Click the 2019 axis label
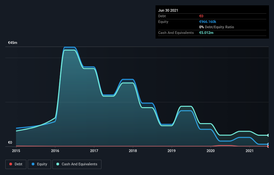The image size is (274, 175). pos(172,151)
